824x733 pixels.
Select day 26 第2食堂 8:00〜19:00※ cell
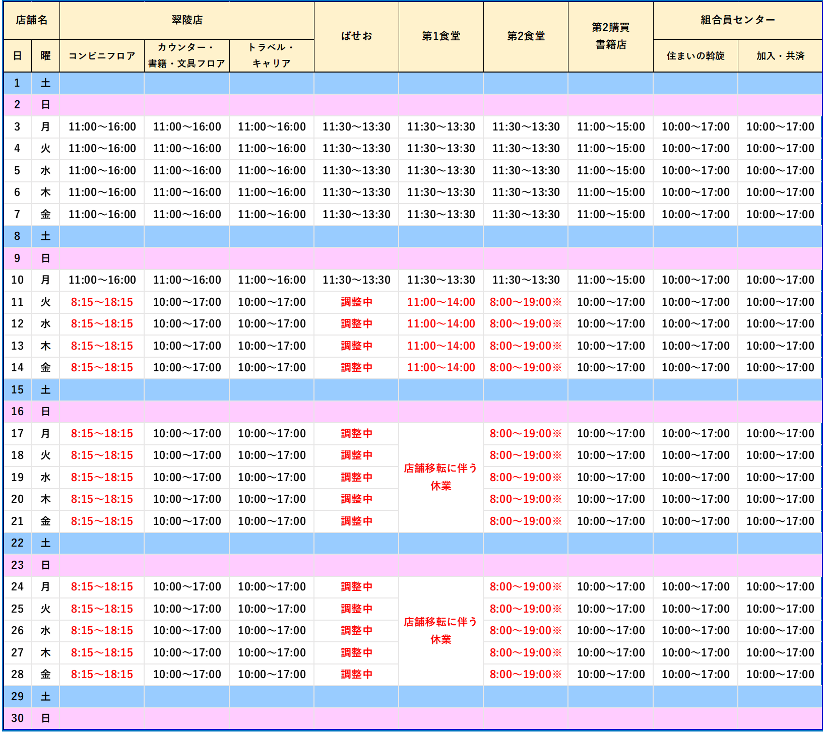(526, 631)
